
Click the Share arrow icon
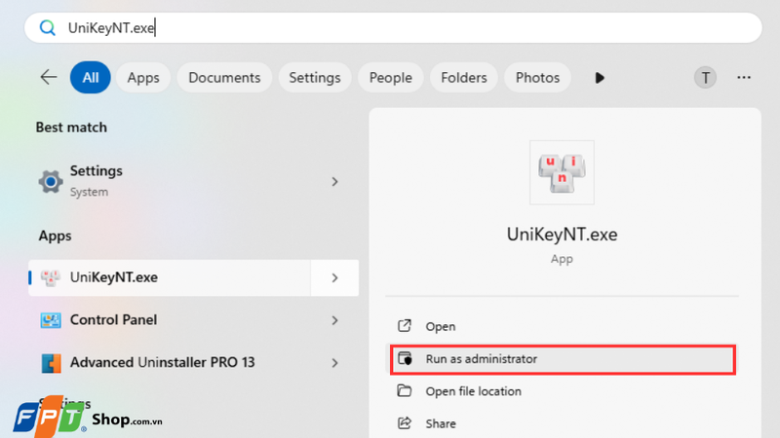tap(405, 423)
